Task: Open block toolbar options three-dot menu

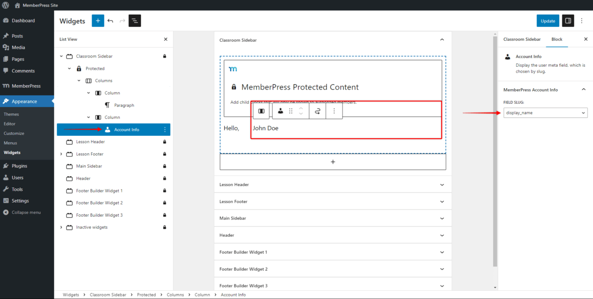Action: (x=334, y=111)
